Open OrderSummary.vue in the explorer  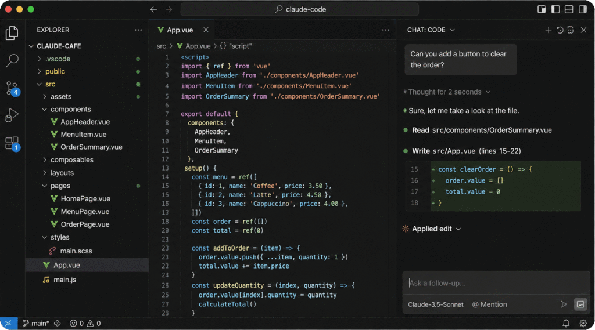91,147
